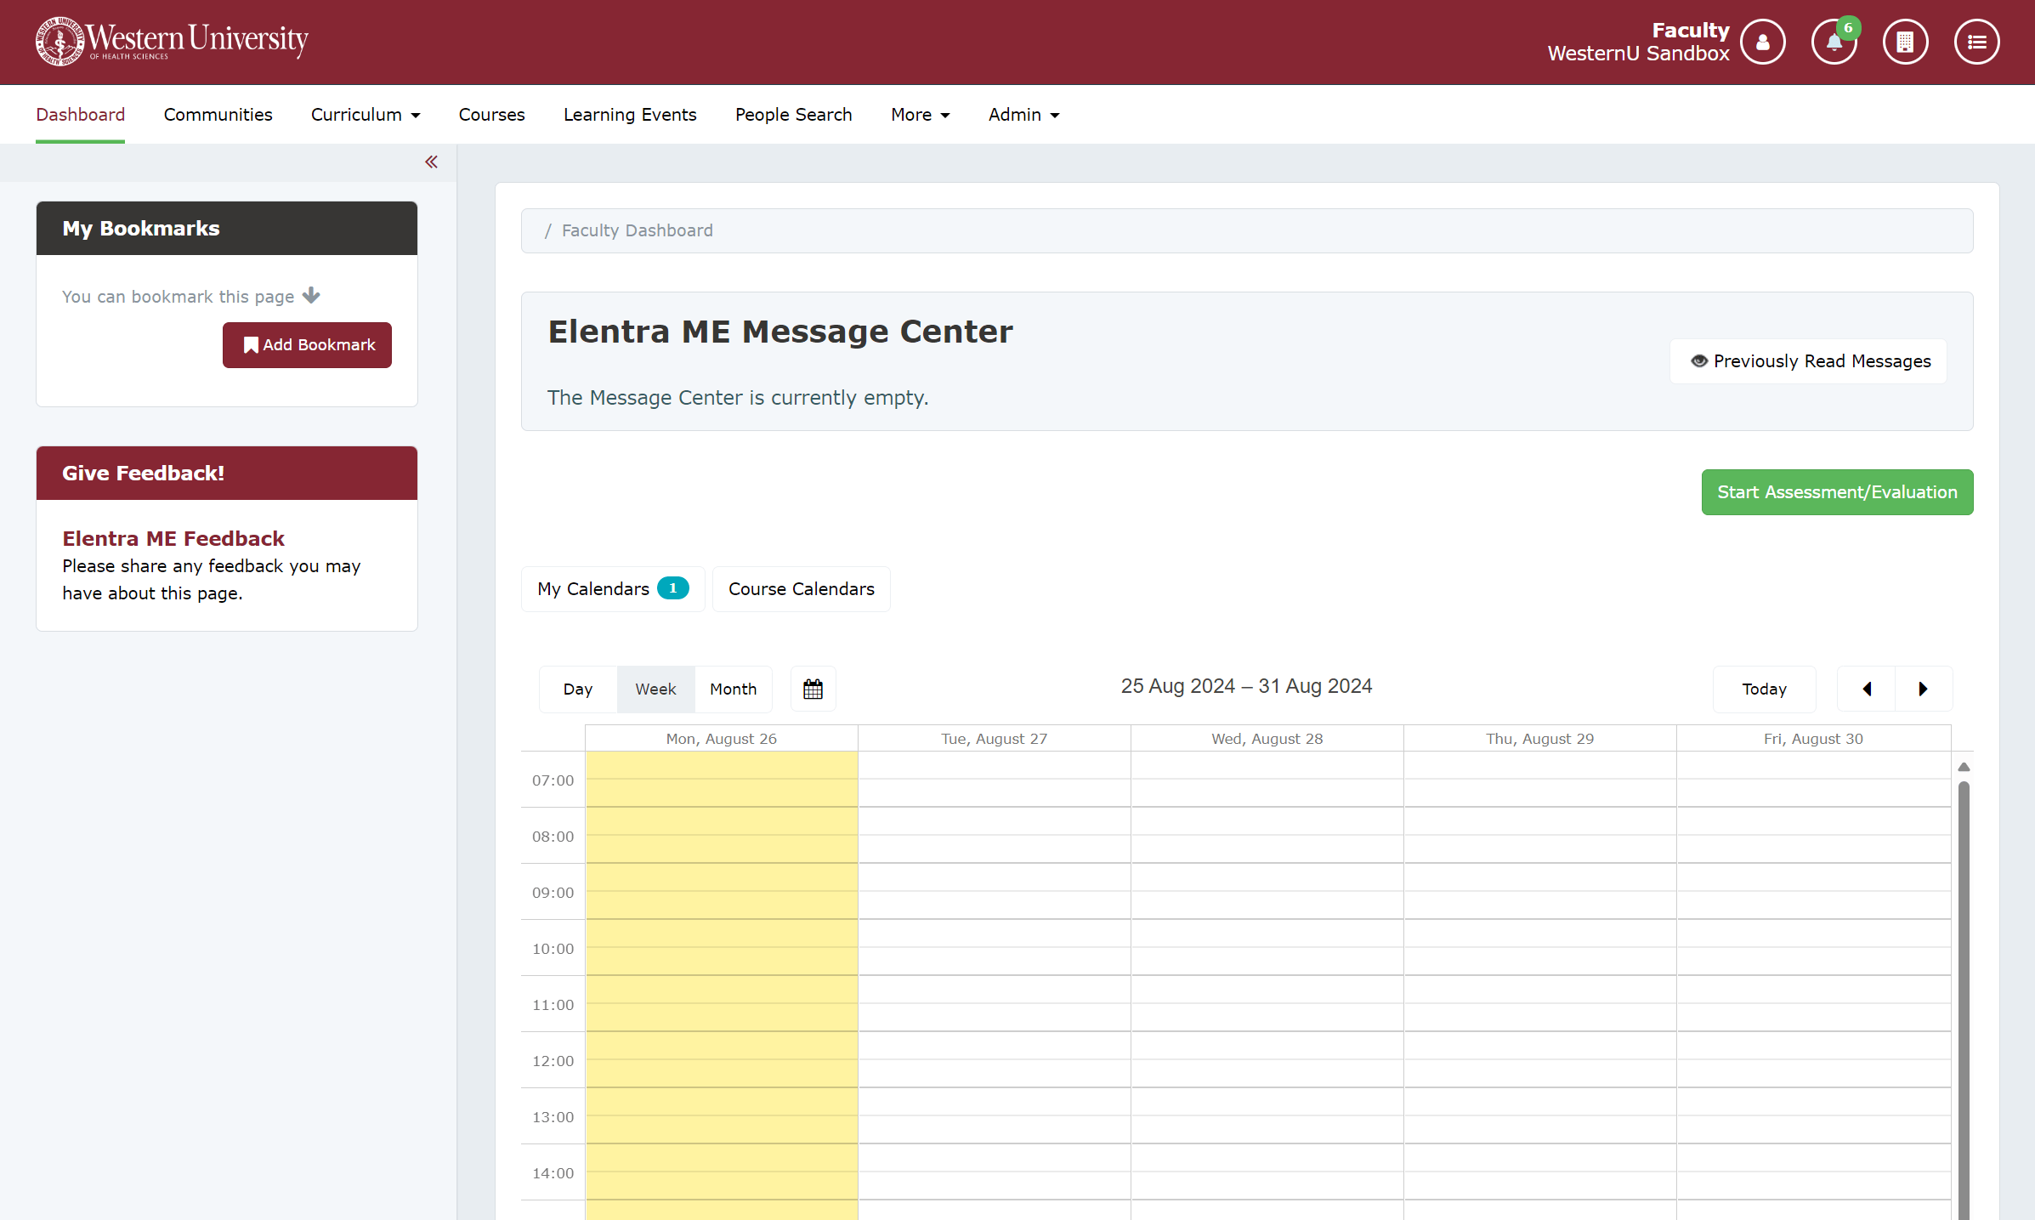Go to next week arrow
The image size is (2035, 1220).
[x=1924, y=689]
